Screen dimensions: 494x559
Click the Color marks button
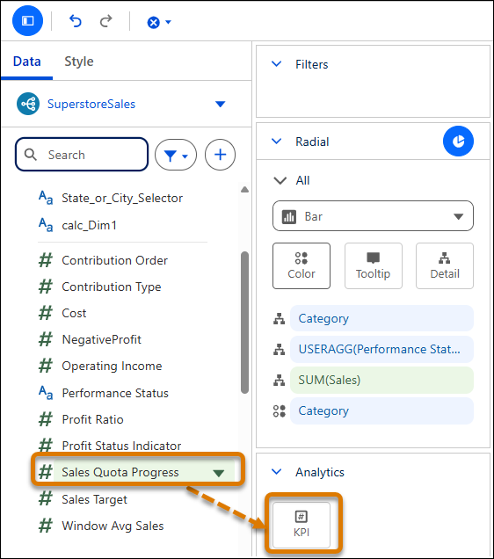[301, 266]
